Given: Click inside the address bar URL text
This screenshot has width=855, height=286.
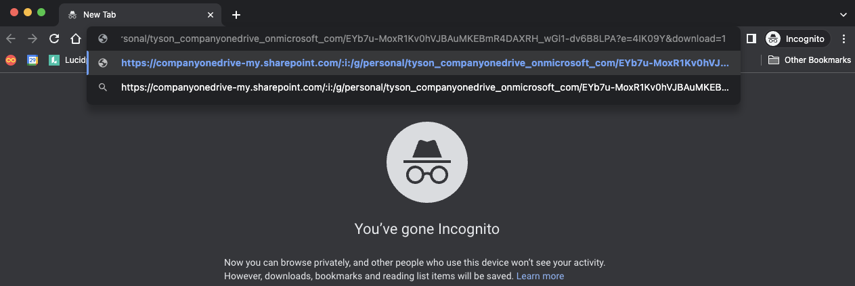Looking at the screenshot, I should [423, 39].
